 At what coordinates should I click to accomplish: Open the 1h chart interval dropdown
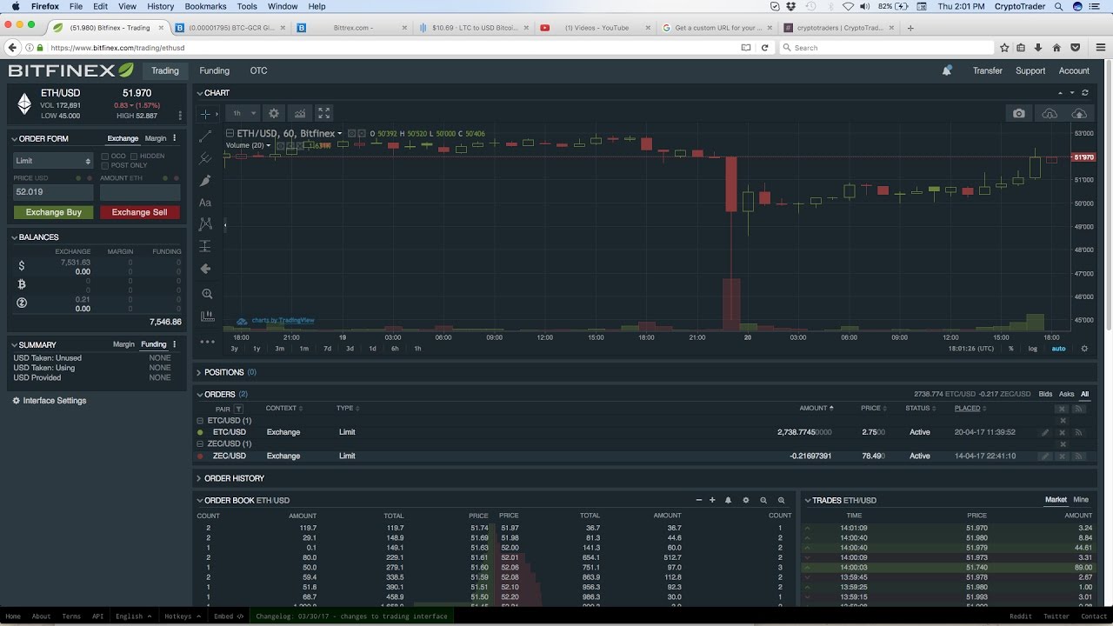(x=242, y=113)
